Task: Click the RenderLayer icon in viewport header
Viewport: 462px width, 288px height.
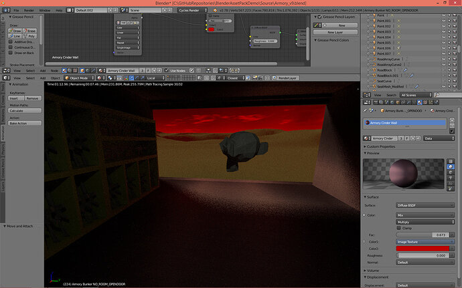Action: pos(275,78)
